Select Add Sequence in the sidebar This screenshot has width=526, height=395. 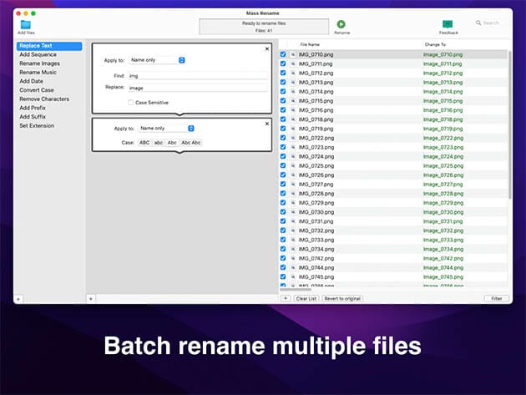pos(37,53)
